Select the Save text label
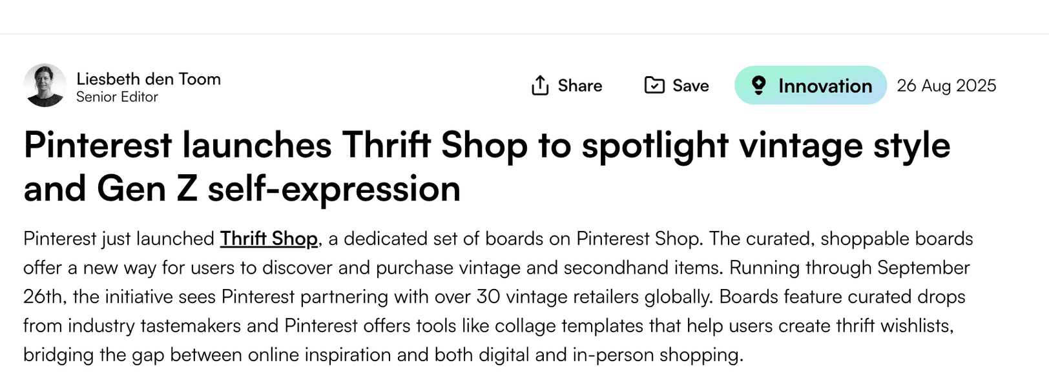 691,86
